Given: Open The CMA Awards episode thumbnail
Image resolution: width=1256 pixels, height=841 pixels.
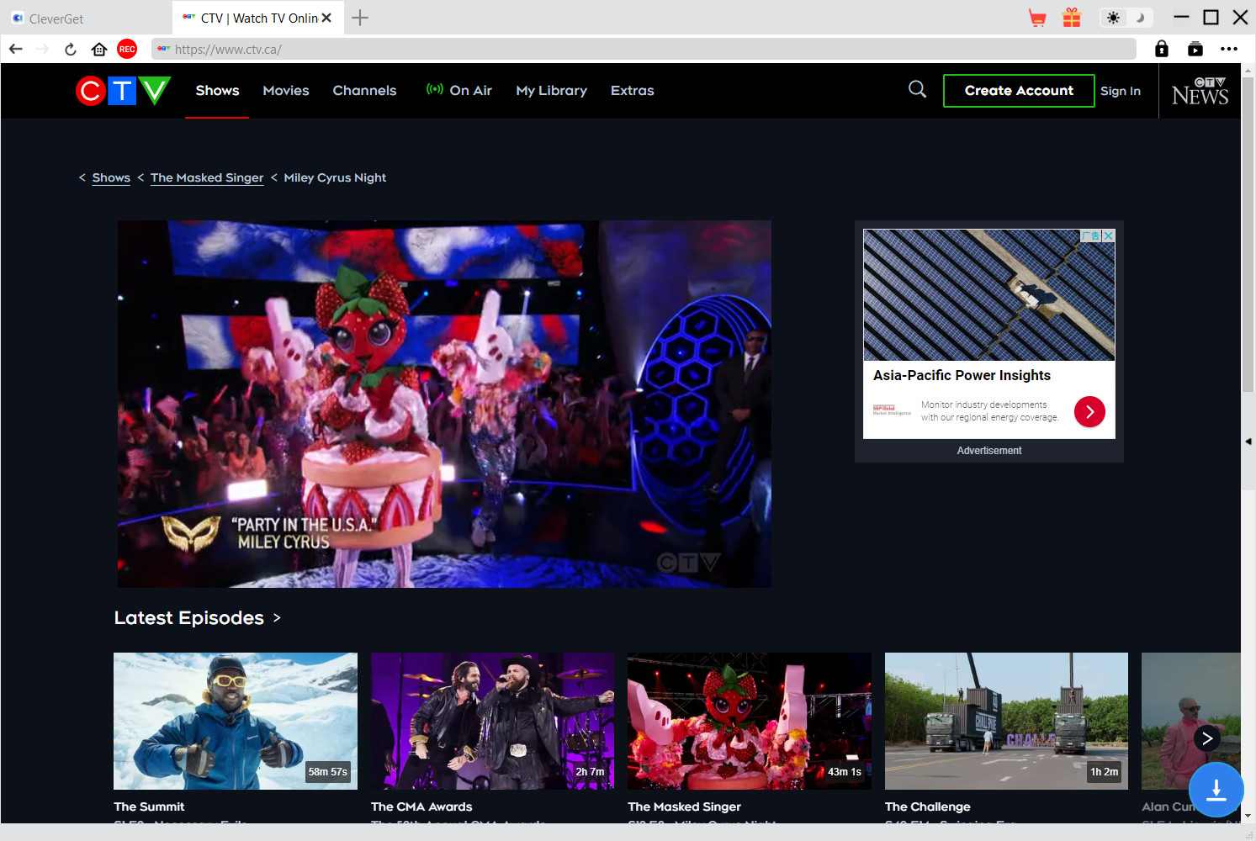Looking at the screenshot, I should point(492,721).
